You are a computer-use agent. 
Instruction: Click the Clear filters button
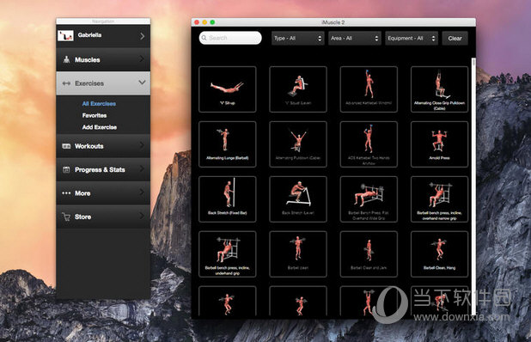coord(455,39)
